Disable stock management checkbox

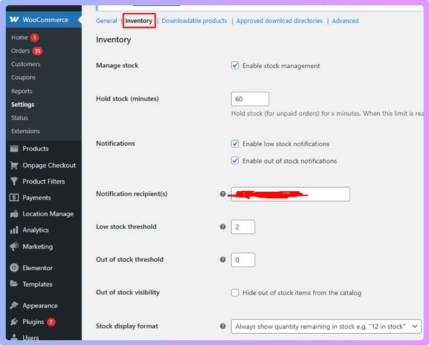click(234, 66)
